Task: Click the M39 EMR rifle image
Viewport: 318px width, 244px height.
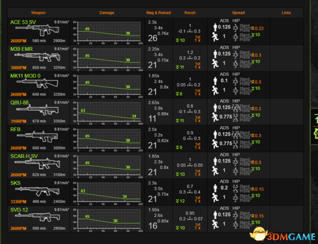Action: point(37,57)
